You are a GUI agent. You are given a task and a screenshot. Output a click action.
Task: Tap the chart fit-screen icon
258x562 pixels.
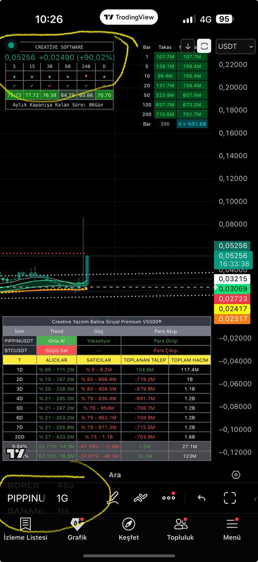click(204, 46)
